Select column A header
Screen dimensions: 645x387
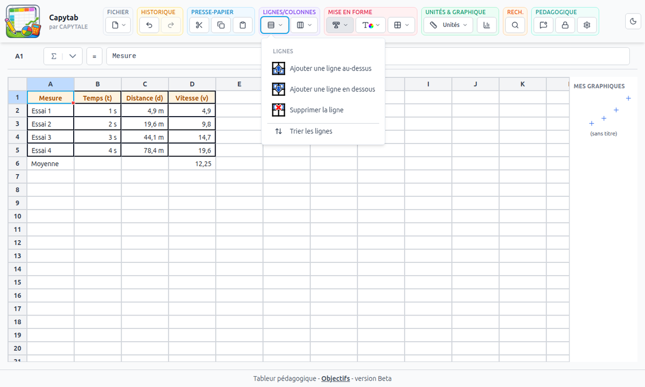[51, 84]
